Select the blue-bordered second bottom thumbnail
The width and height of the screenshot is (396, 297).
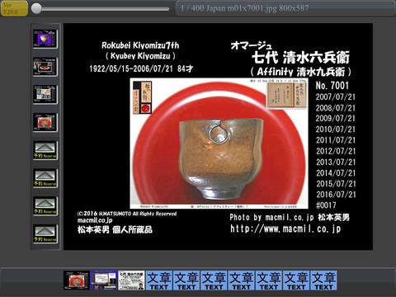click(x=104, y=280)
